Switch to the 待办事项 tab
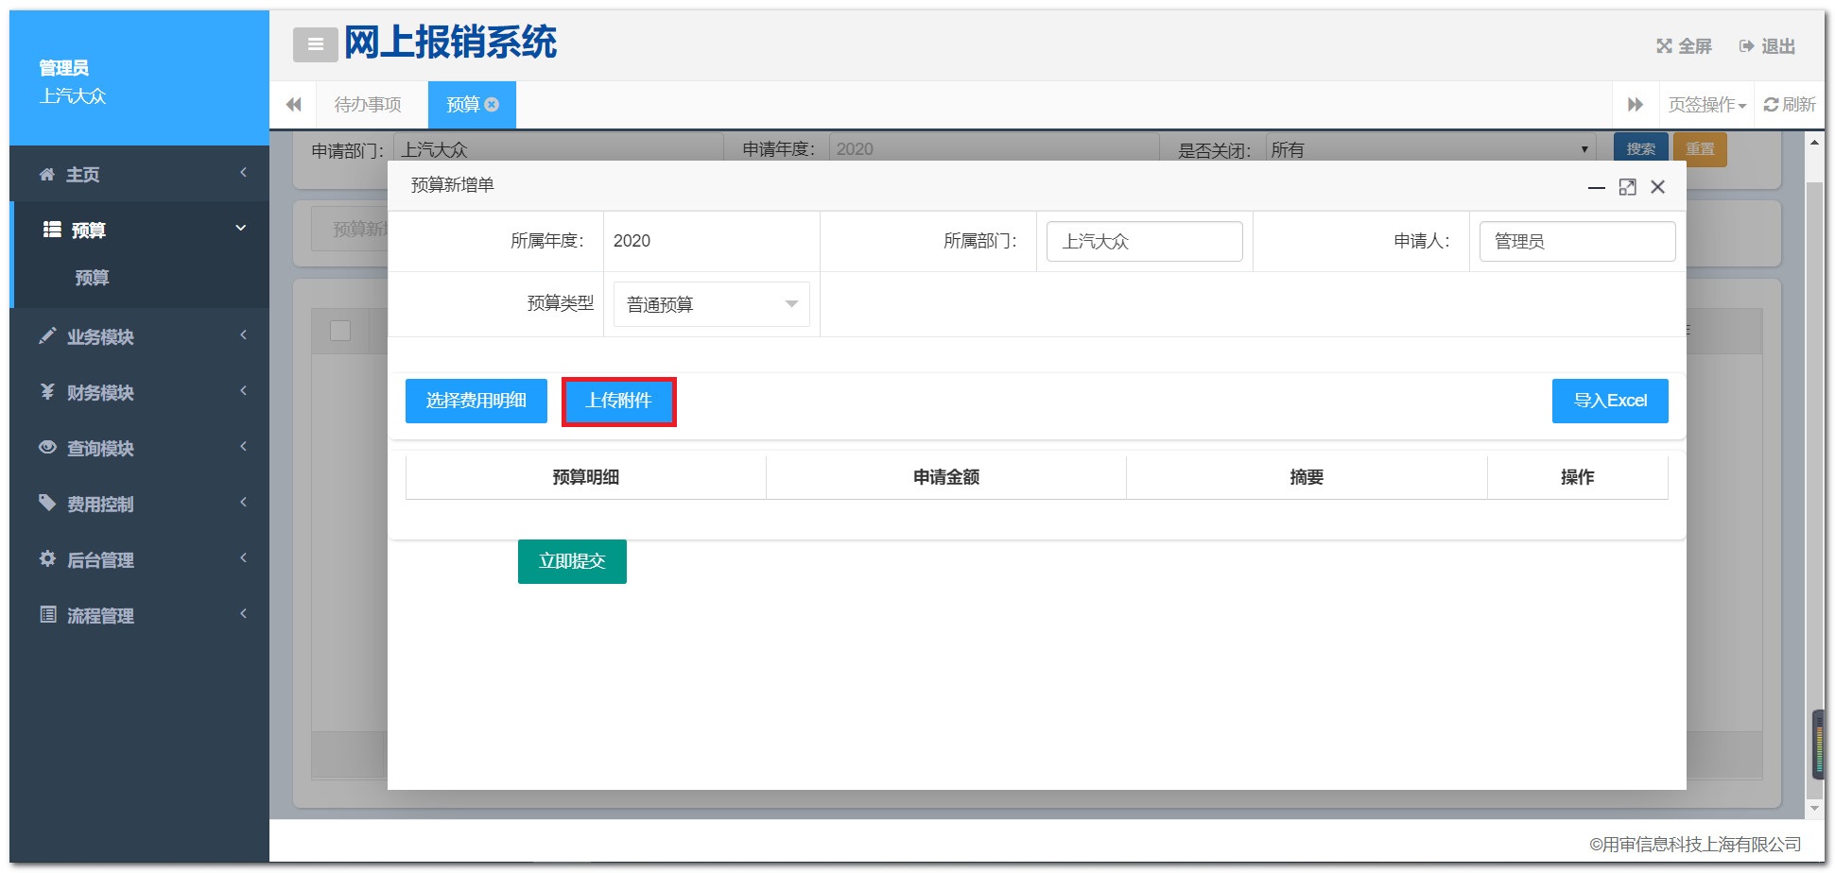 click(x=368, y=105)
